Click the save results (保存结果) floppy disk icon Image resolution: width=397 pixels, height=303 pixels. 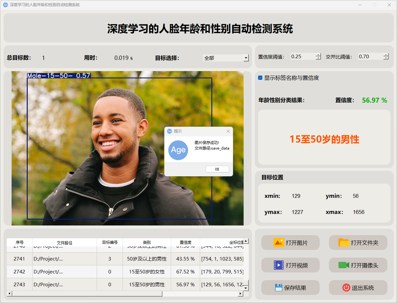[278, 288]
